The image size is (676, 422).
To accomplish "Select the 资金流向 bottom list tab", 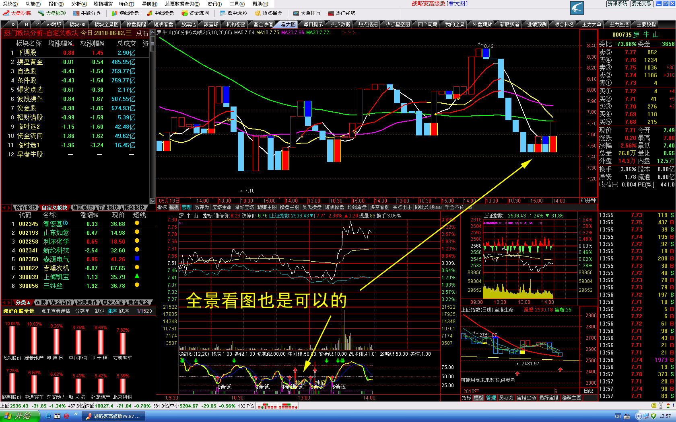I will click(61, 303).
